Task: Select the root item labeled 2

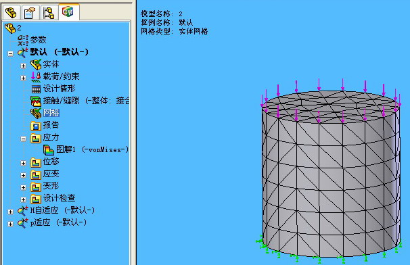Action: click(x=19, y=28)
